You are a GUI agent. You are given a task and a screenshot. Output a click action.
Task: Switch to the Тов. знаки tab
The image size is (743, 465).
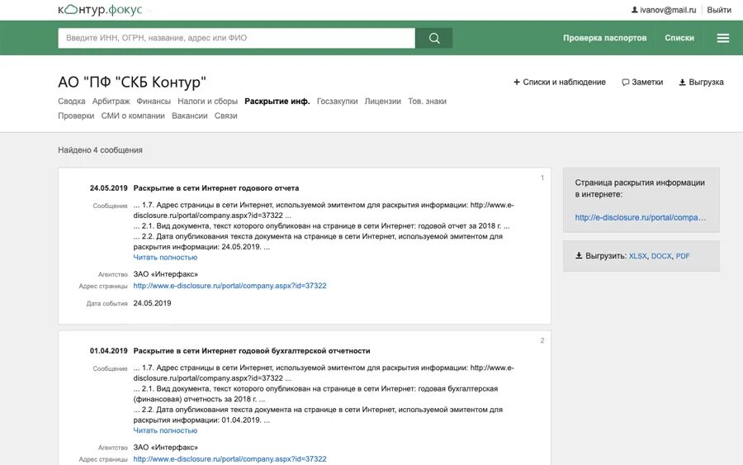[427, 101]
